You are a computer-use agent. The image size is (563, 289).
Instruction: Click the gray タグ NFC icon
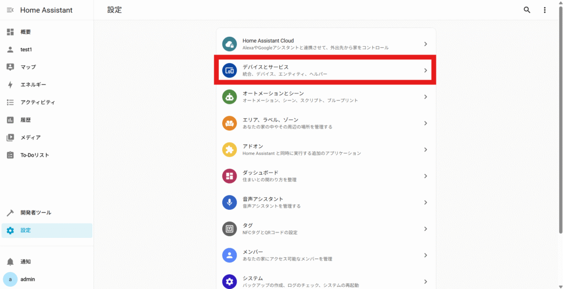(x=229, y=229)
